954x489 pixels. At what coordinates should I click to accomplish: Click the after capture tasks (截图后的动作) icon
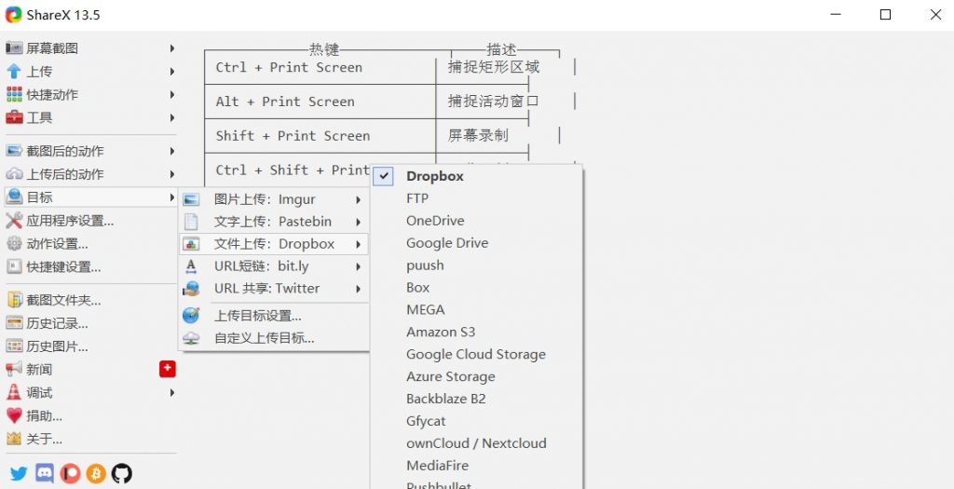14,151
